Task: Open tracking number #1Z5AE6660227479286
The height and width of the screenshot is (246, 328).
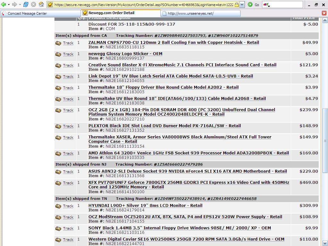Action: point(178,164)
